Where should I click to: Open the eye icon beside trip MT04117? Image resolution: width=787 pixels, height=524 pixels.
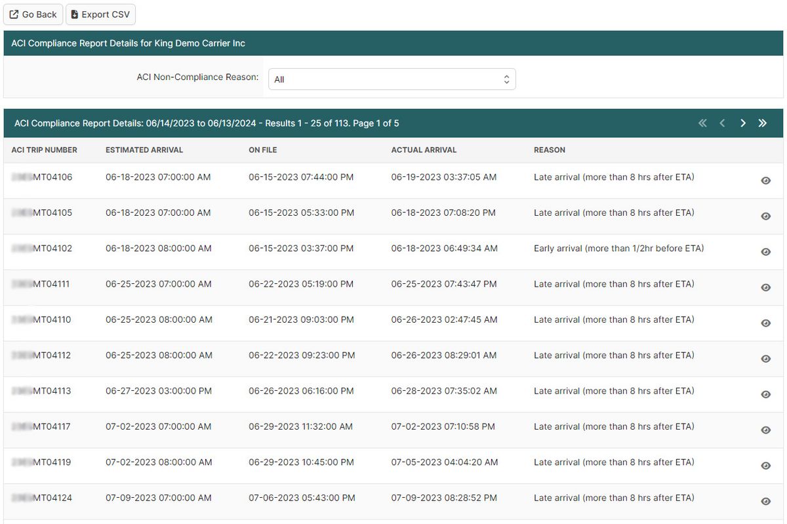(x=765, y=430)
